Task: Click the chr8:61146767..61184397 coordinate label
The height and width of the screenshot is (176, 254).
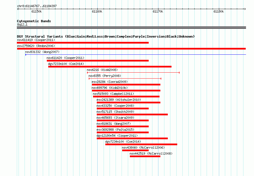Action: click(x=37, y=6)
